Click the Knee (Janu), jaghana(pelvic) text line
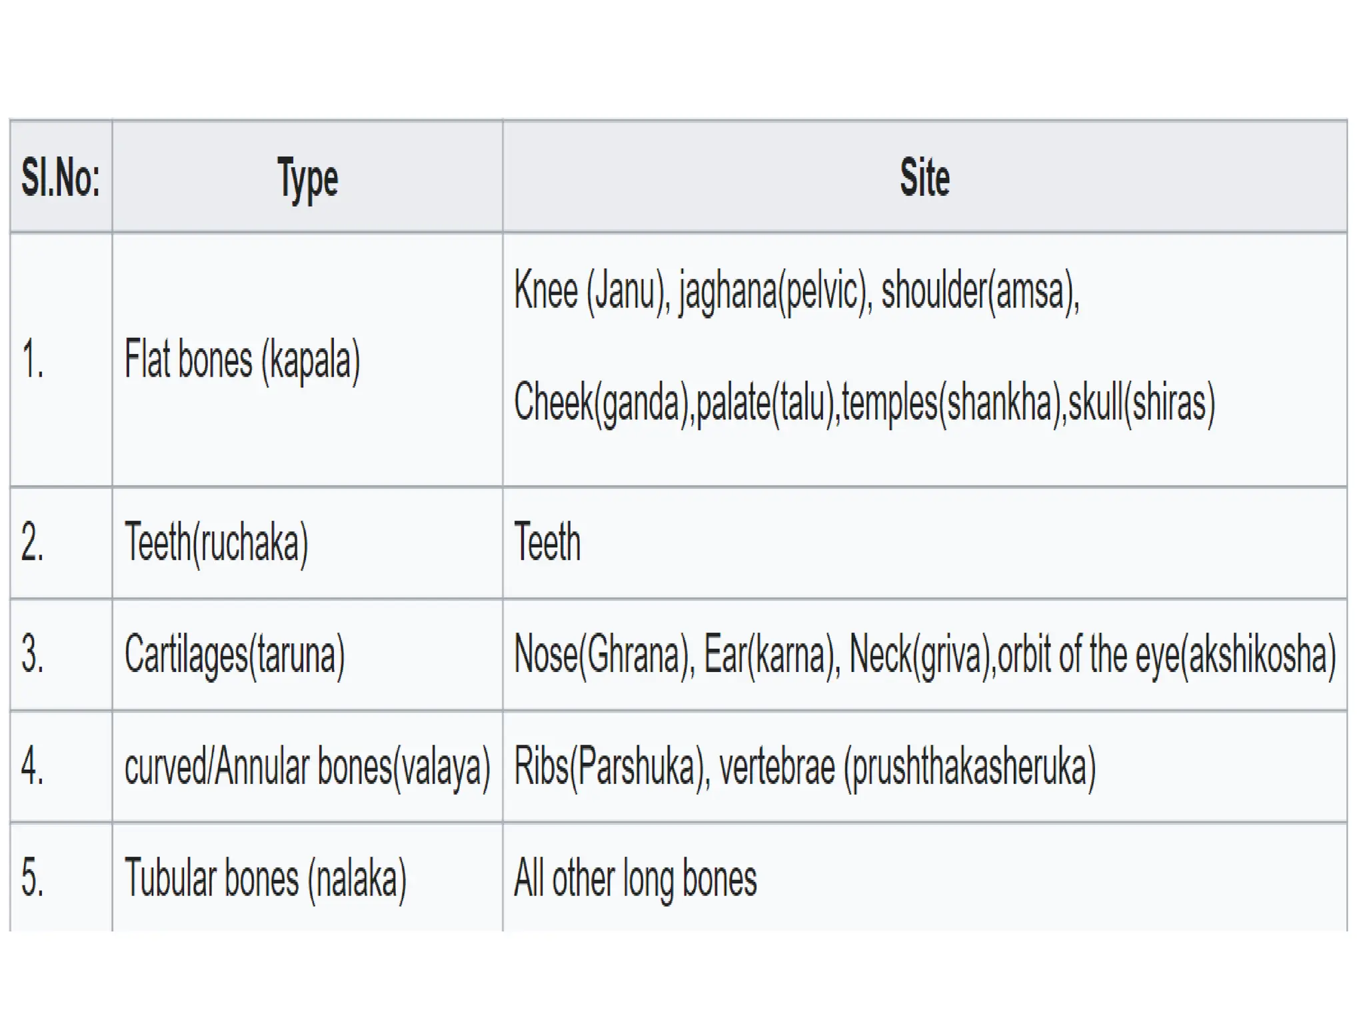This screenshot has width=1365, height=1024. pos(796,292)
